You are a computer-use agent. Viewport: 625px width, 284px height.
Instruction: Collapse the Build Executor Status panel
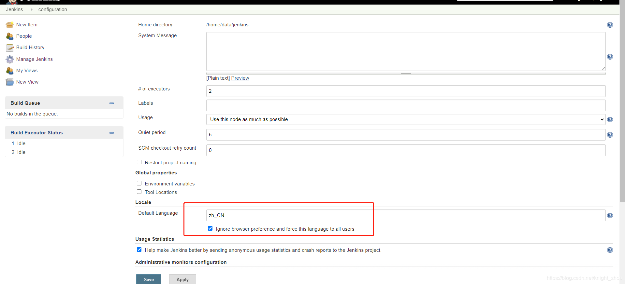(x=112, y=133)
